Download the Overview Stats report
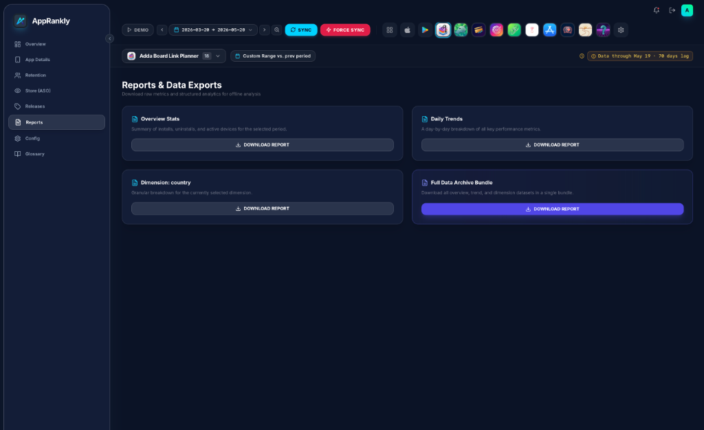 (x=263, y=145)
